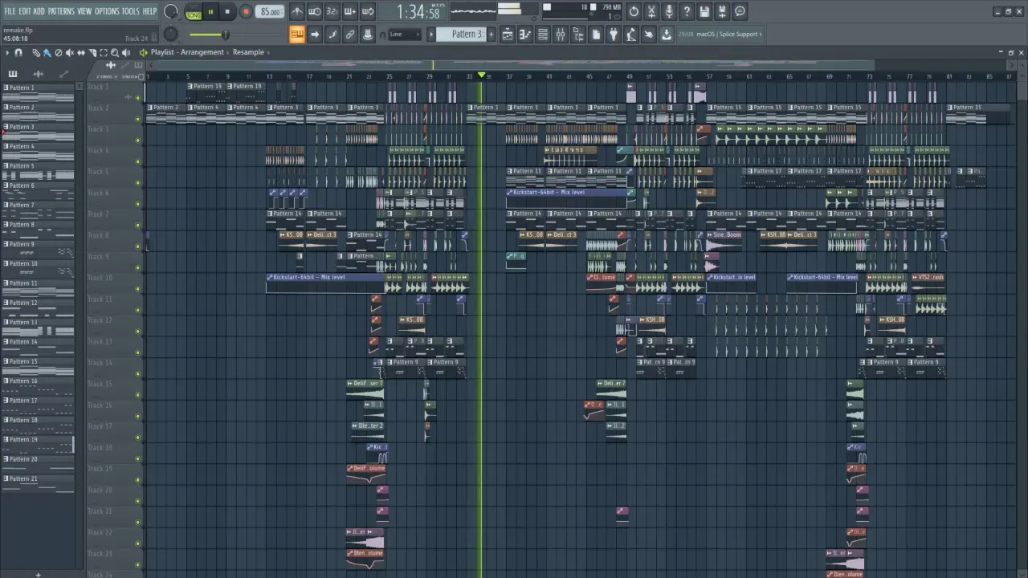Image resolution: width=1028 pixels, height=578 pixels.
Task: Click the render/export floppy with waveform icon
Action: coord(722,11)
